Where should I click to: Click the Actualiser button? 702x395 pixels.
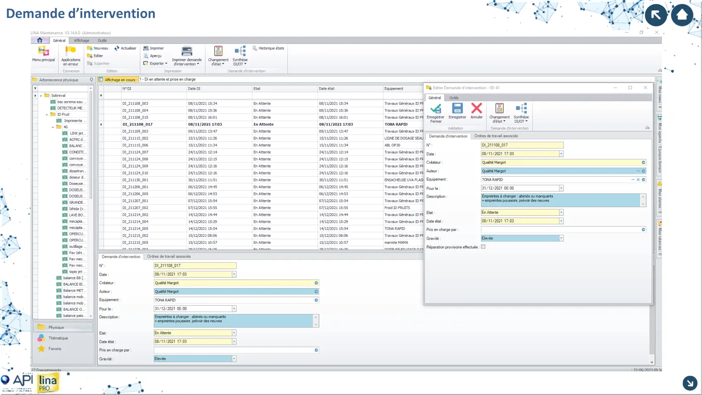126,48
